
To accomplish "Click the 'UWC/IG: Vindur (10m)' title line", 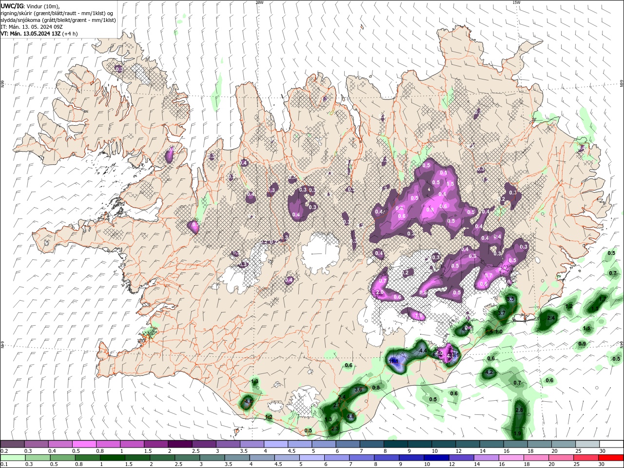I will coord(30,6).
